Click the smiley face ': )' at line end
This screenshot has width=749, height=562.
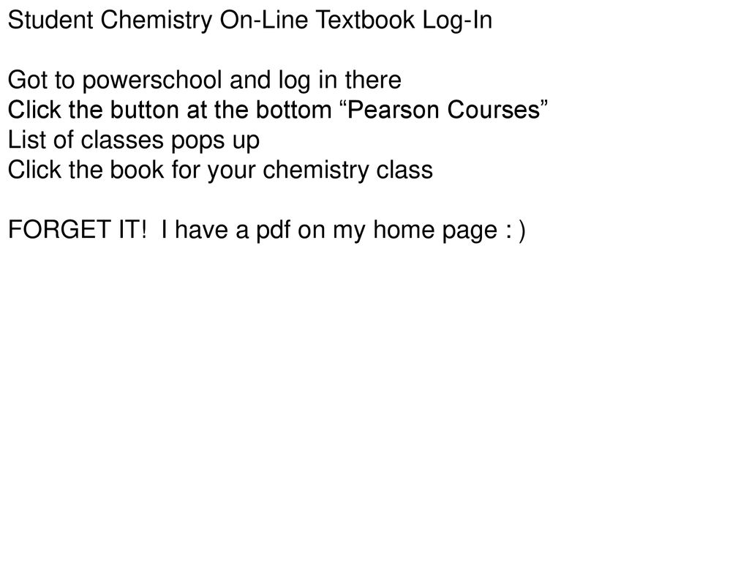point(515,231)
